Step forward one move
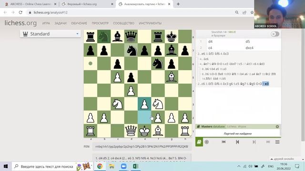 click(x=254, y=142)
